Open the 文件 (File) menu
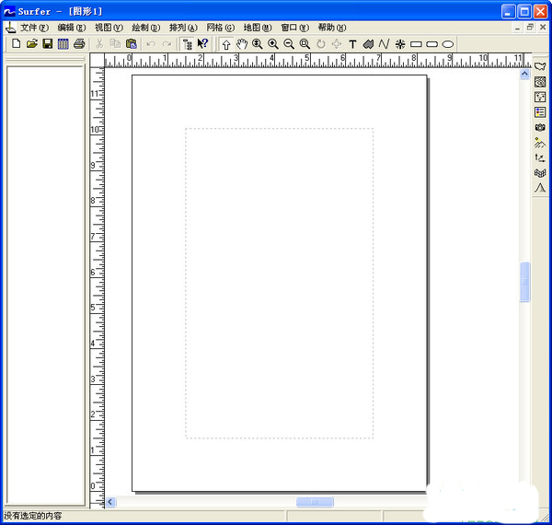 (35, 28)
